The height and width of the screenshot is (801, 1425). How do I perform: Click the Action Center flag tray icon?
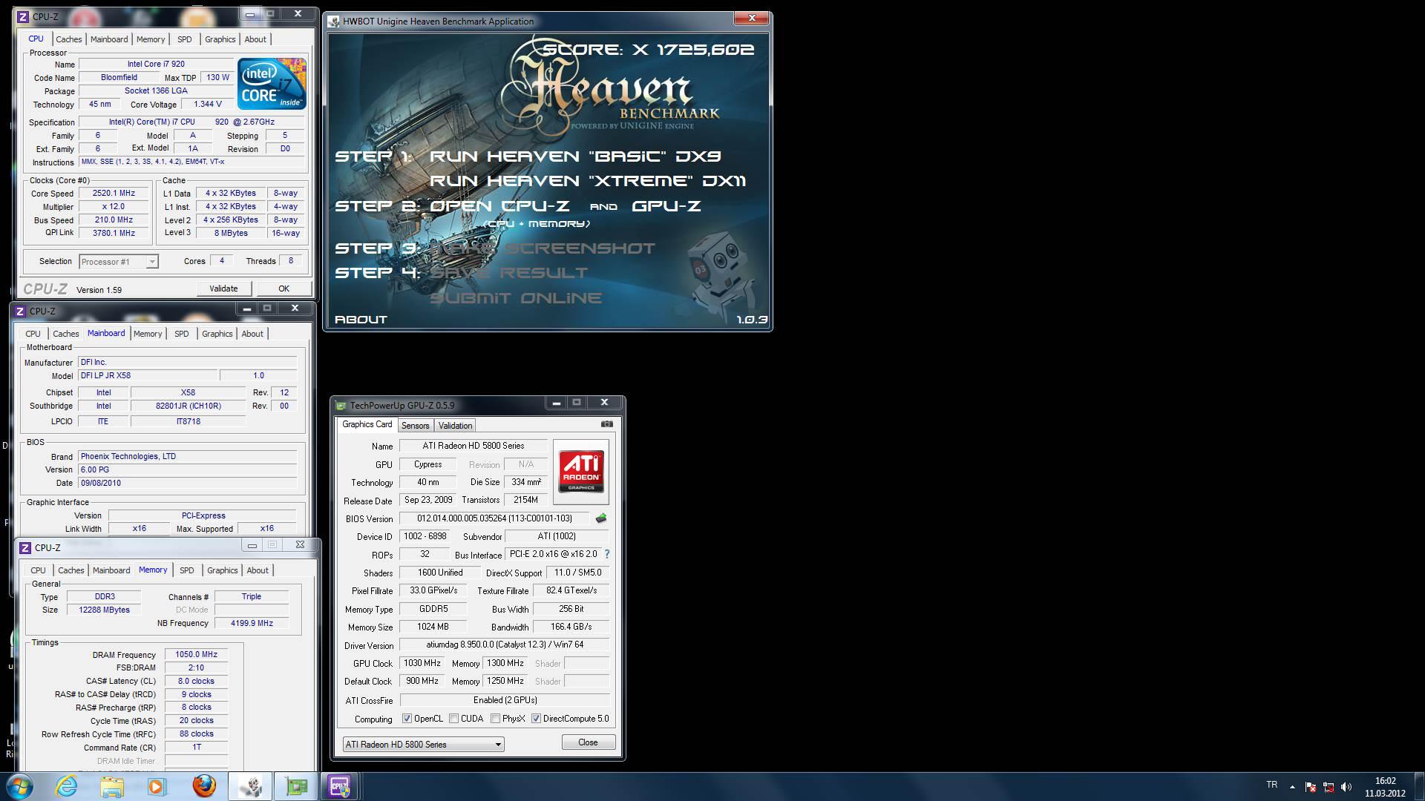click(1311, 787)
